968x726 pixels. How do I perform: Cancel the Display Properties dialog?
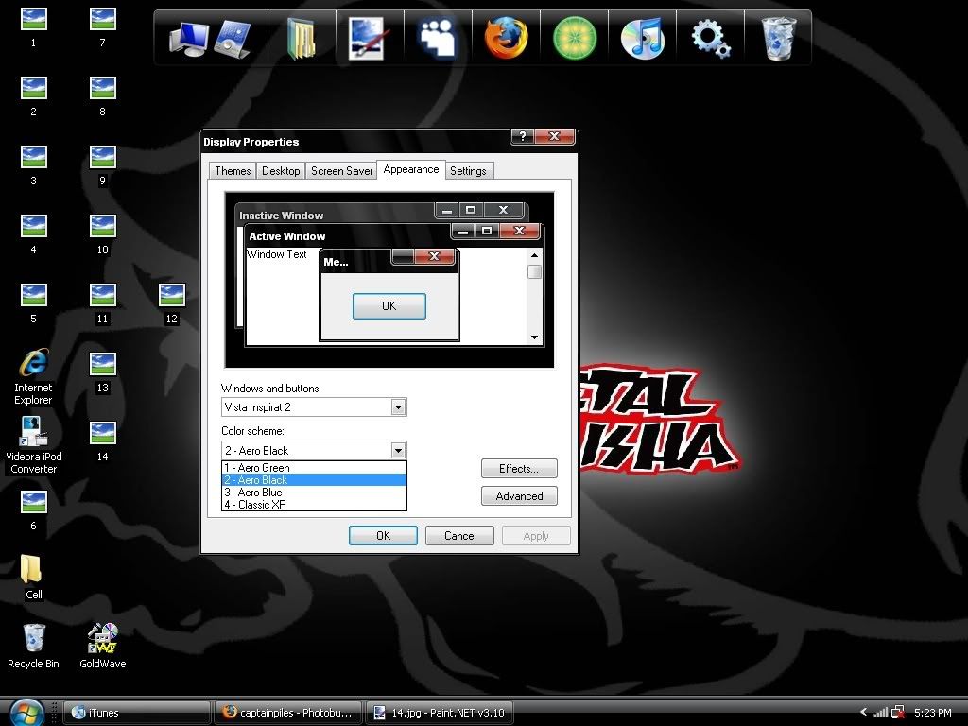point(460,536)
